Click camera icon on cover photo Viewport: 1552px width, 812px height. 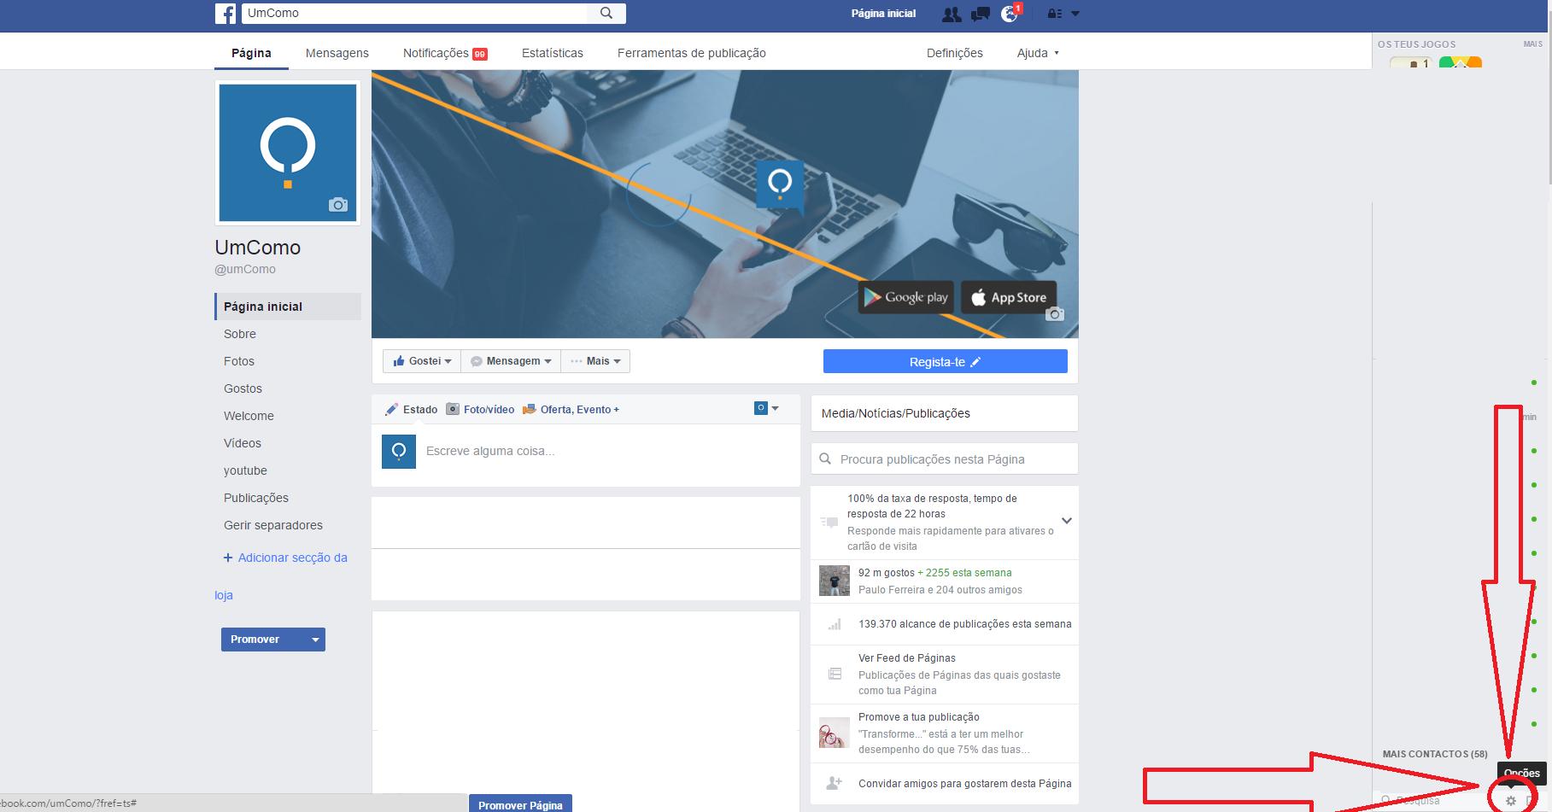point(1055,314)
